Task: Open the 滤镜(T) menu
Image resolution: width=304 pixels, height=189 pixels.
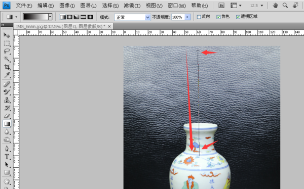Action: click(x=132, y=6)
